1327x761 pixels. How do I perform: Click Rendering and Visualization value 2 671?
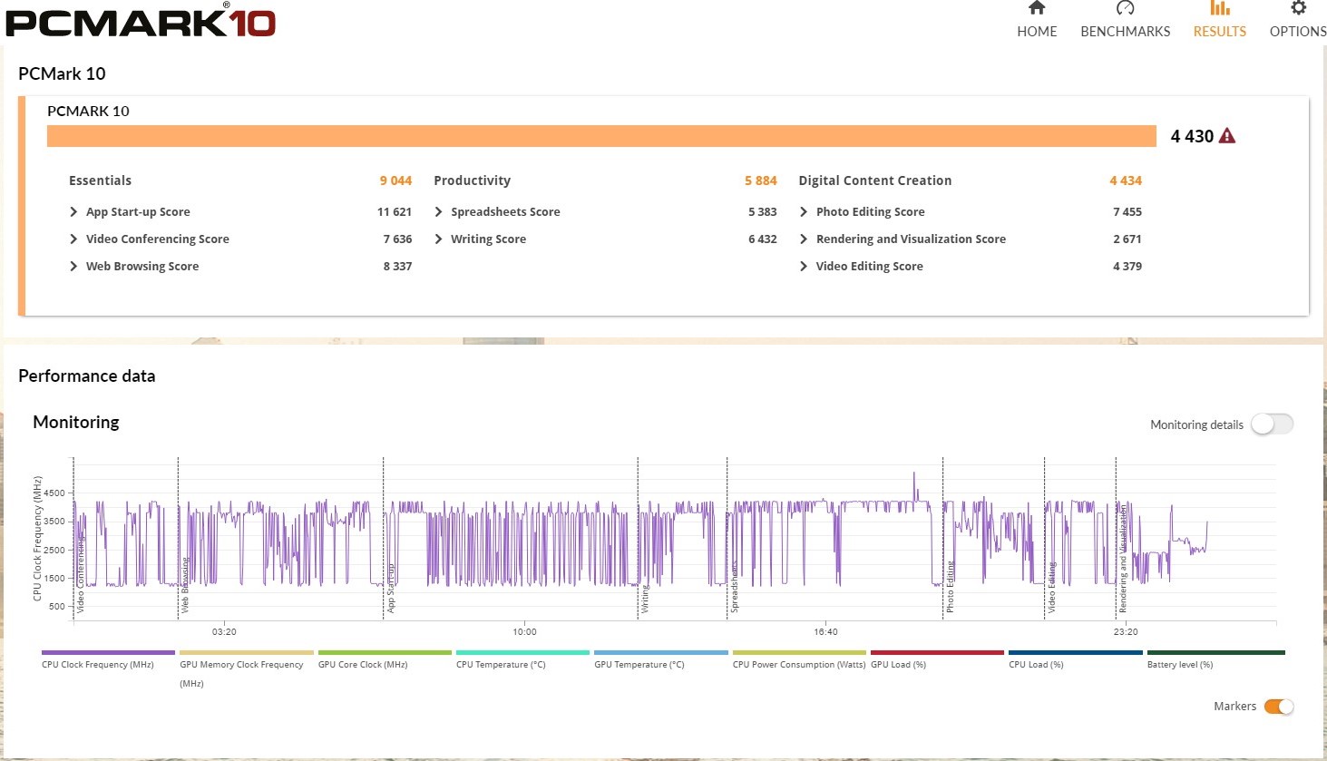(x=1127, y=239)
